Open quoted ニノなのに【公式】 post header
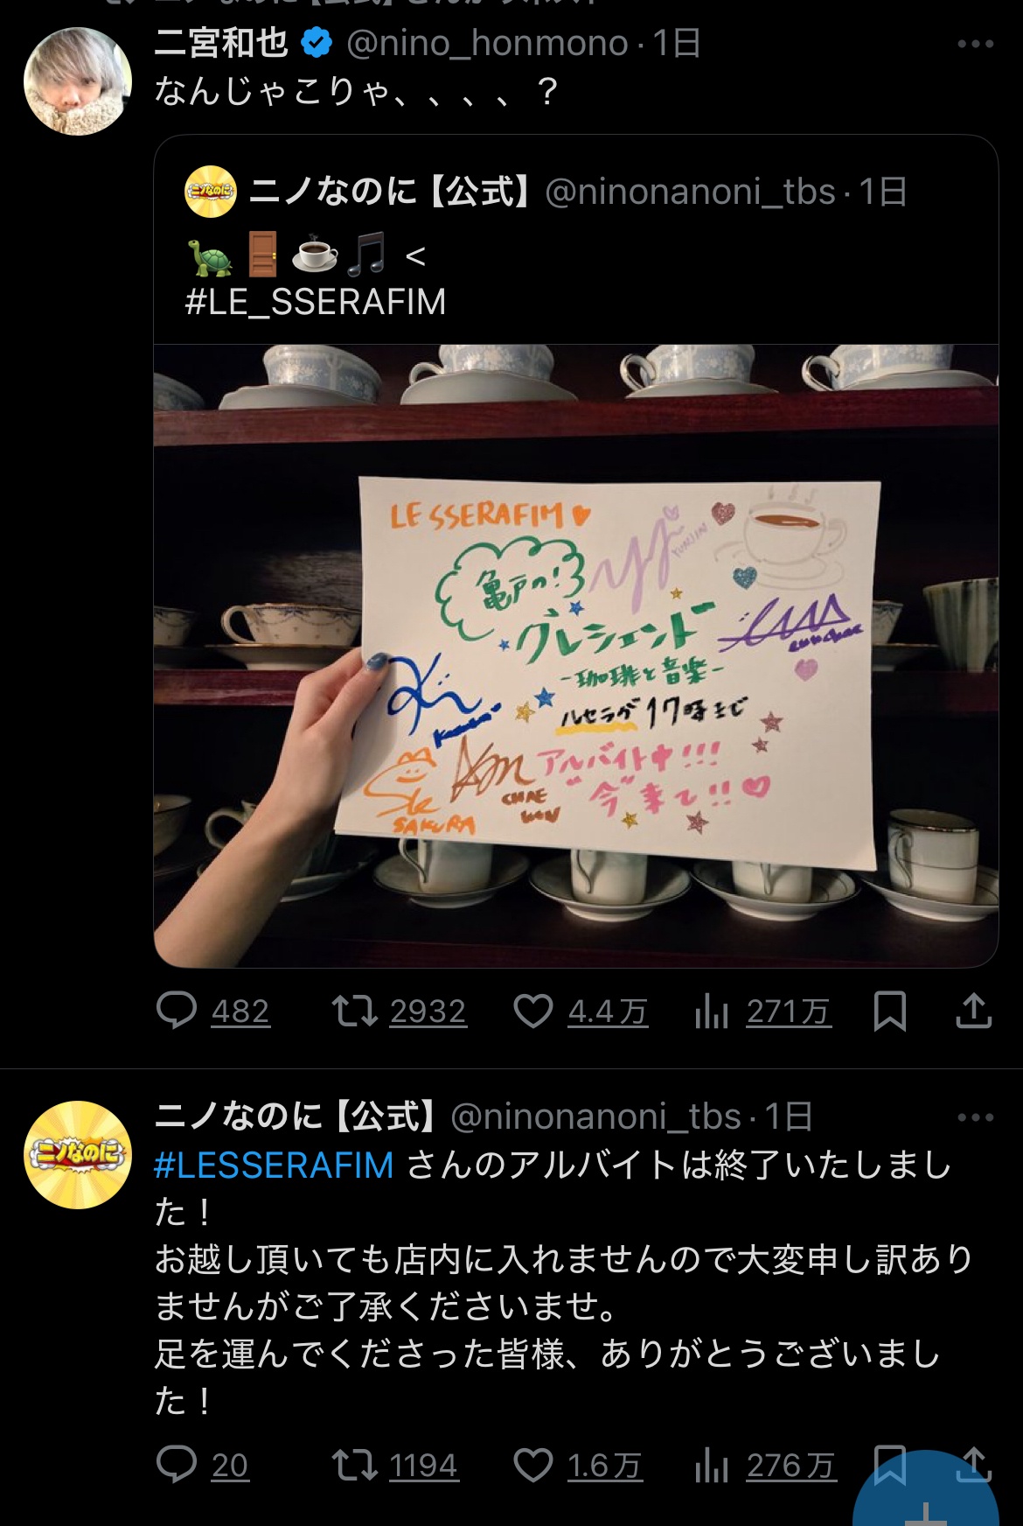Screen dimensions: 1023x1526 pos(546,192)
